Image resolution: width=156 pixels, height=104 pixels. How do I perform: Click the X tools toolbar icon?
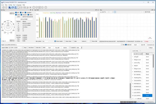click(30, 7)
